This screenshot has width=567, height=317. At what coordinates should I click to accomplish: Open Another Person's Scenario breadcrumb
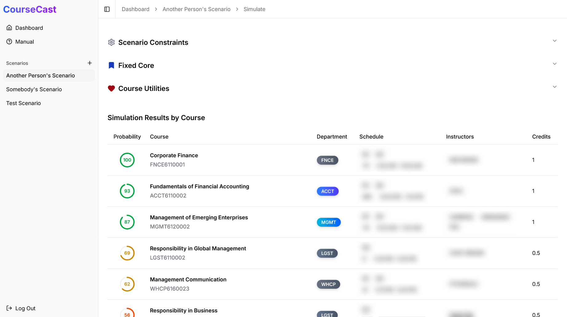point(196,9)
